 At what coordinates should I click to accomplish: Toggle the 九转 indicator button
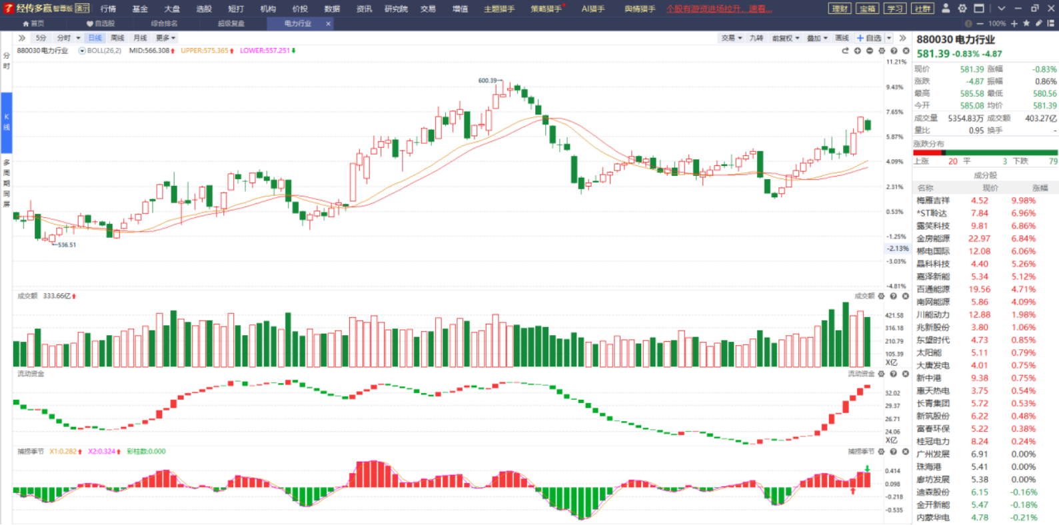756,38
